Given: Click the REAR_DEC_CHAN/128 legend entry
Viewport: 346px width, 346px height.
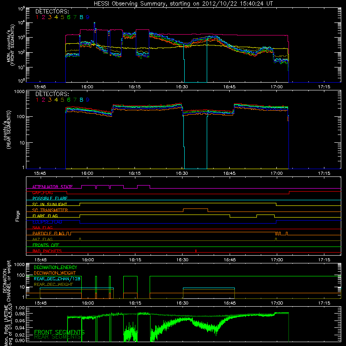Looking at the screenshot, I should pyautogui.click(x=57, y=279).
